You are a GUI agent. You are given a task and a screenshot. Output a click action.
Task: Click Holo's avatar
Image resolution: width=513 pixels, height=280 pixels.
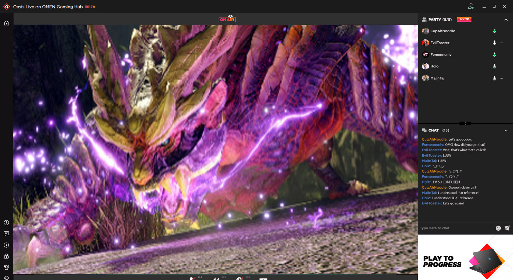425,66
